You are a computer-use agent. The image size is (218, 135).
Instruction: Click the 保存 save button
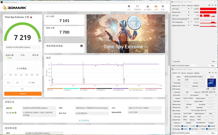click(x=17, y=83)
